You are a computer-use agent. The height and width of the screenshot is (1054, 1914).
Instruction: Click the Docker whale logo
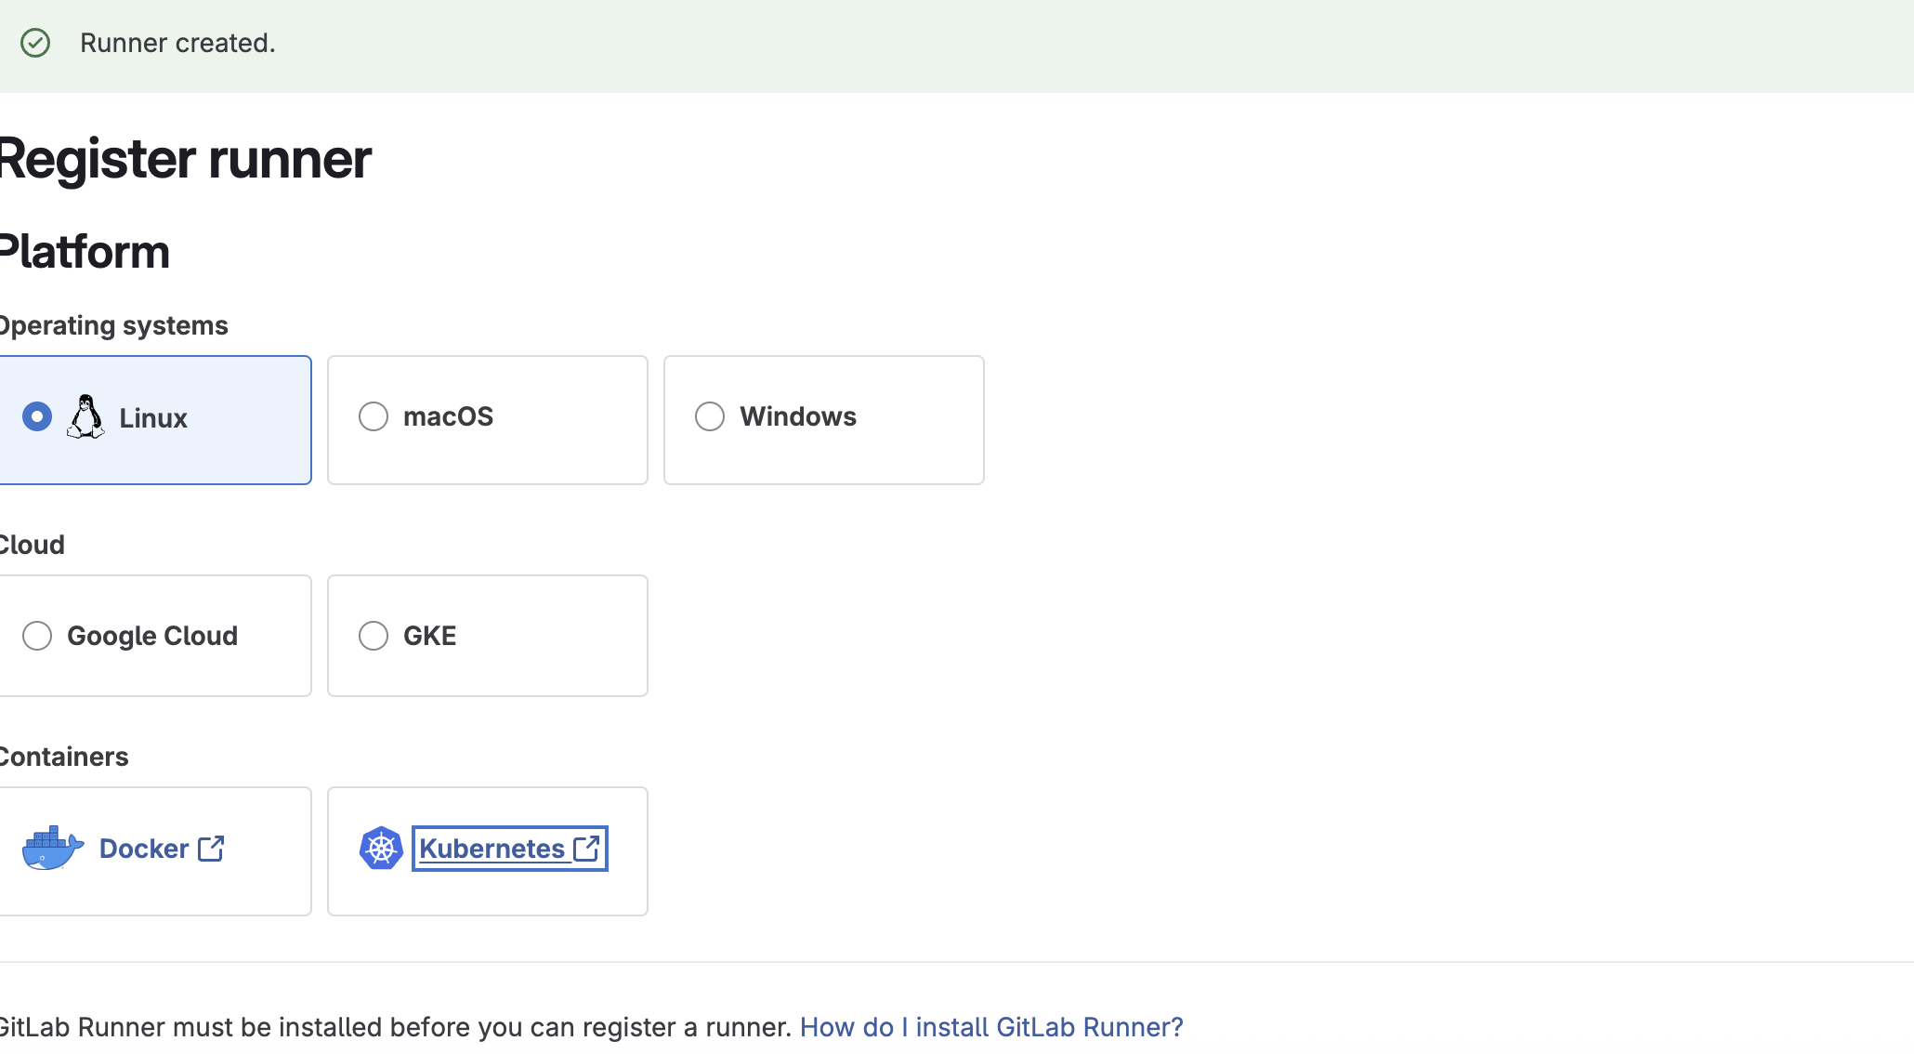point(52,848)
